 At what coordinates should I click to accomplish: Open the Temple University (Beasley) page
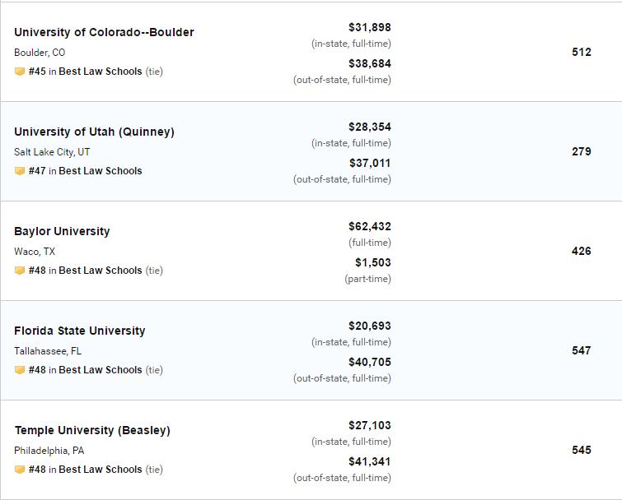92,430
